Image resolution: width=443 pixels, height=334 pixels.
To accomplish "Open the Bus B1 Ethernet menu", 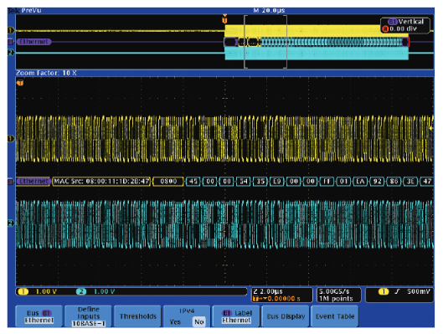I will [x=39, y=316].
